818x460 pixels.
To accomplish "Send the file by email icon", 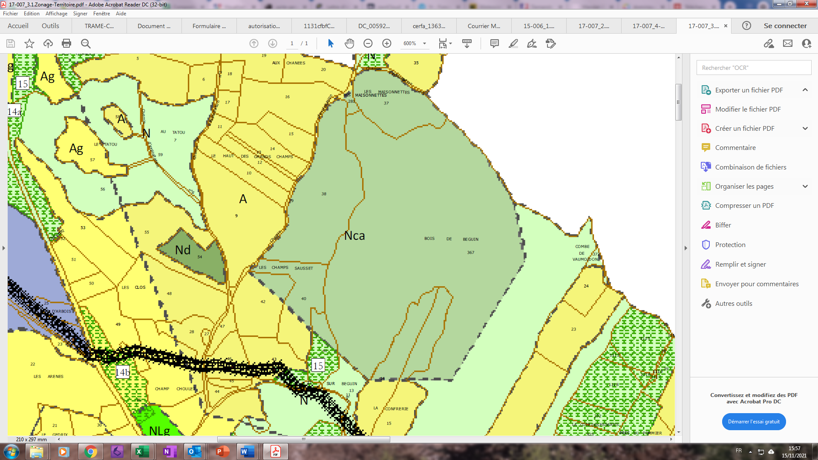I will [x=788, y=43].
